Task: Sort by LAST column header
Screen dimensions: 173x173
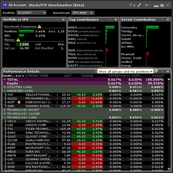Action: click(68, 76)
